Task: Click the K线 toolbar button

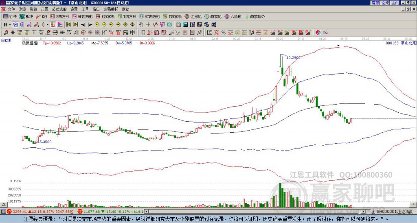Action: pos(42,16)
